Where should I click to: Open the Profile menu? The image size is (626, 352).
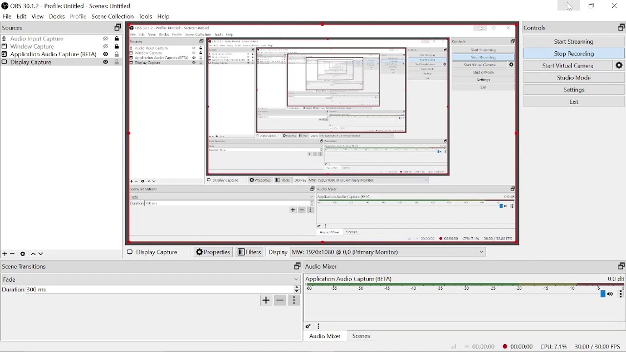pyautogui.click(x=78, y=17)
